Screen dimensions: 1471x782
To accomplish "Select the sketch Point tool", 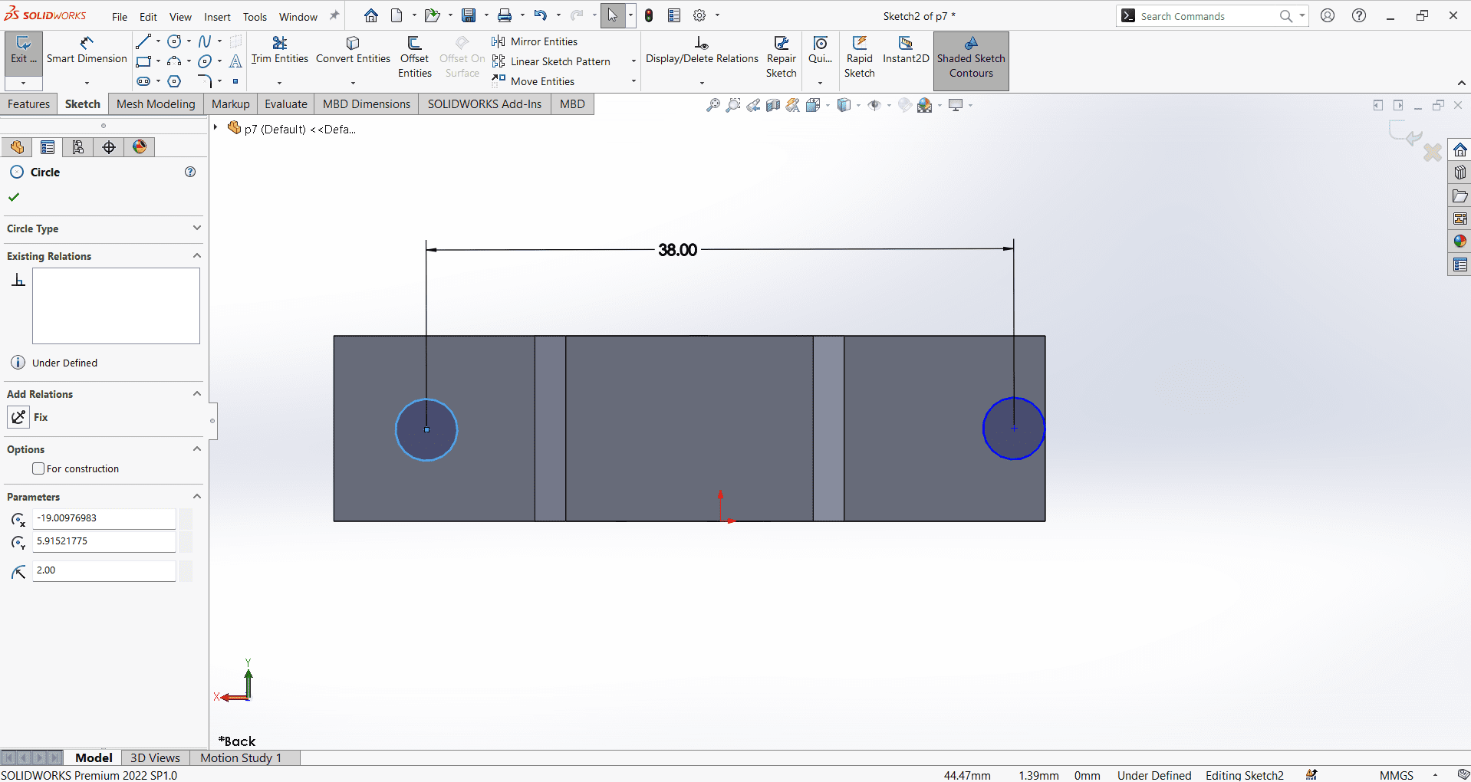I will pos(235,81).
